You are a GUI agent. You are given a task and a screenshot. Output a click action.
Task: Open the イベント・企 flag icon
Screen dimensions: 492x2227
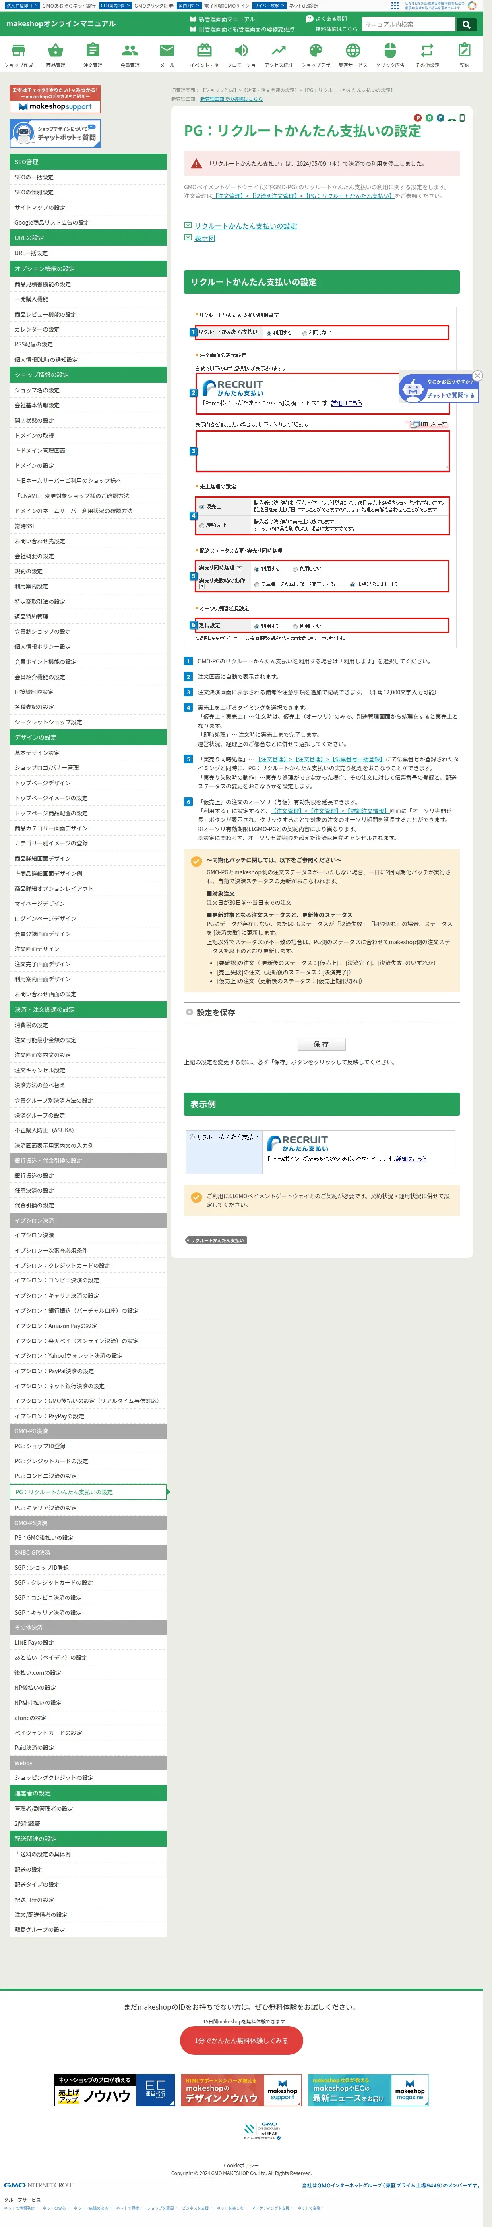205,54
